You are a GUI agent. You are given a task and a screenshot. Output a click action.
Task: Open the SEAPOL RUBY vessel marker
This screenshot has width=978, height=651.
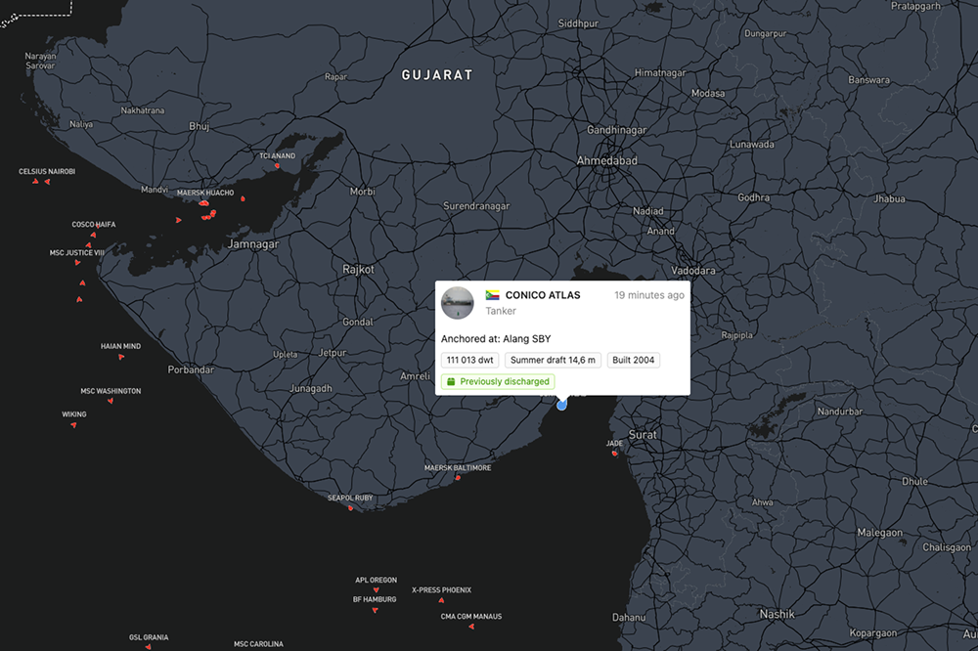point(350,508)
